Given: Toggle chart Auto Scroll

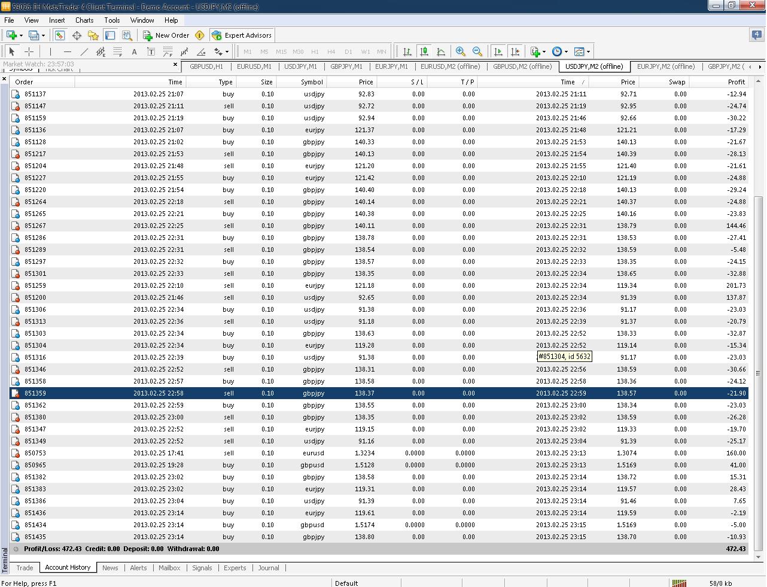Looking at the screenshot, I should click(498, 51).
